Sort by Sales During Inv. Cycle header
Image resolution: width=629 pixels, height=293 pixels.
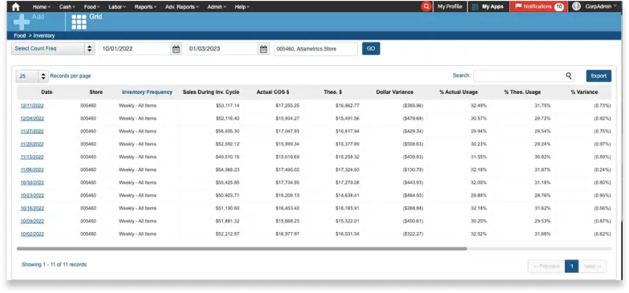pyautogui.click(x=211, y=92)
